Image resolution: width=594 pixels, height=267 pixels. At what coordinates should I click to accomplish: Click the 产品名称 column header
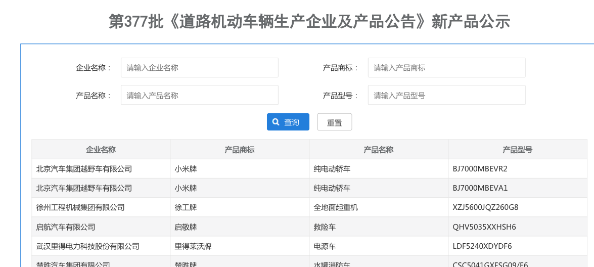[x=379, y=150]
